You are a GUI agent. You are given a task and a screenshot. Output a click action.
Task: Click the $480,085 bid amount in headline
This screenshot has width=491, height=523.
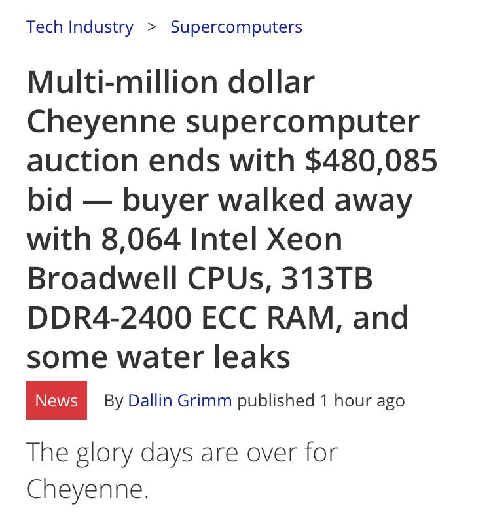(371, 161)
